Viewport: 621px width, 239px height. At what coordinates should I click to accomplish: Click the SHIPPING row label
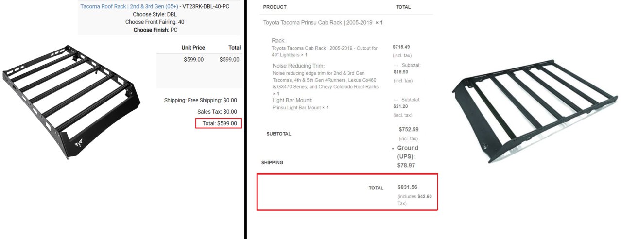(272, 163)
